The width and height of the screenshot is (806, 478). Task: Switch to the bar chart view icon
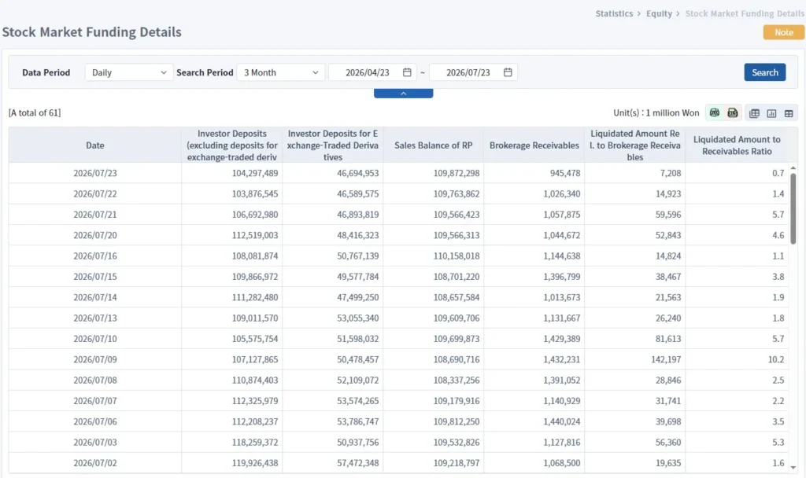(x=771, y=113)
